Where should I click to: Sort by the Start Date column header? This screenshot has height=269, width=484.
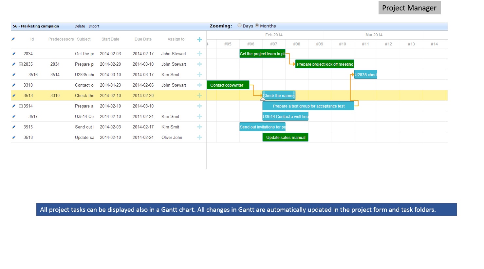(x=110, y=39)
